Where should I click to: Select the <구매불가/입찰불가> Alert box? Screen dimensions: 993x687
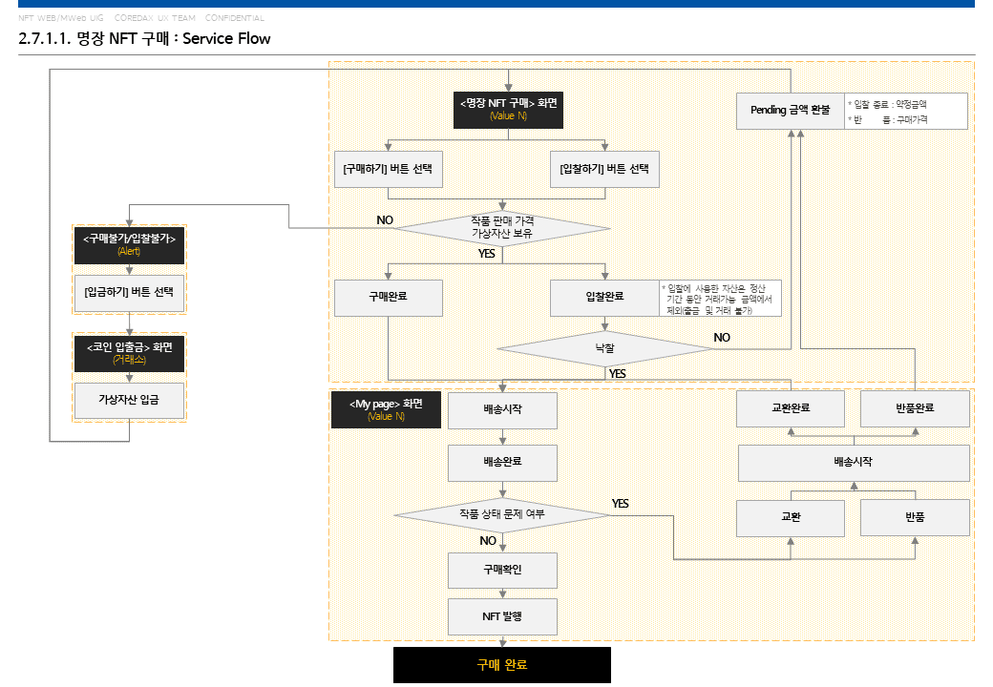pyautogui.click(x=129, y=245)
